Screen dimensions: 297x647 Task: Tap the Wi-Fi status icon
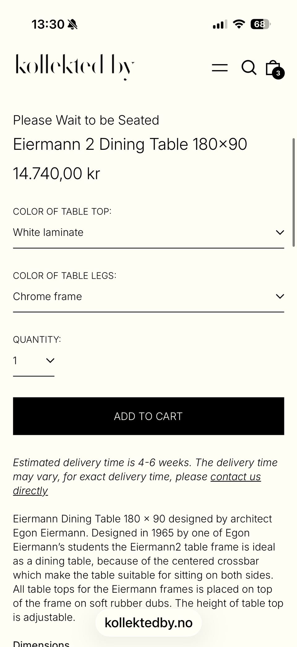239,24
